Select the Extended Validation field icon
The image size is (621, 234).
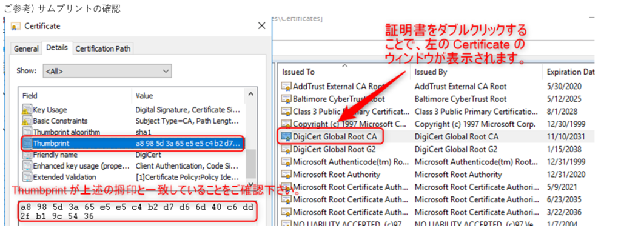click(x=27, y=177)
